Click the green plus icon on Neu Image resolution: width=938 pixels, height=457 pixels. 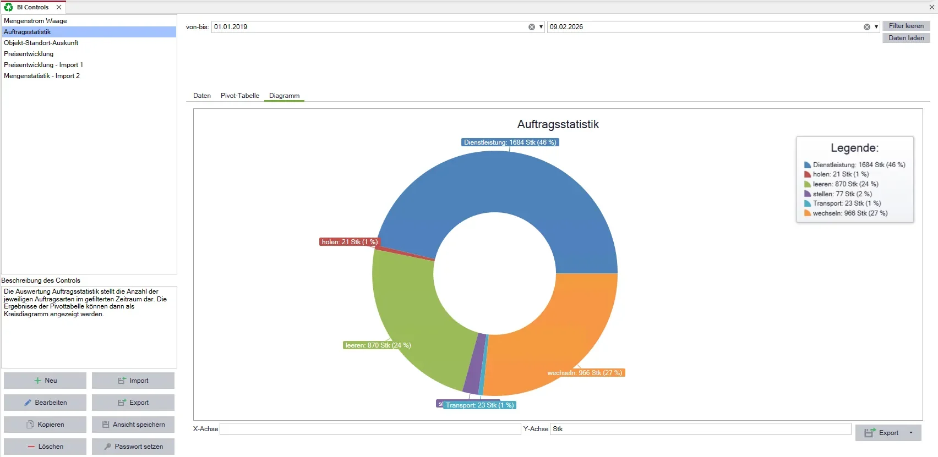(37, 381)
